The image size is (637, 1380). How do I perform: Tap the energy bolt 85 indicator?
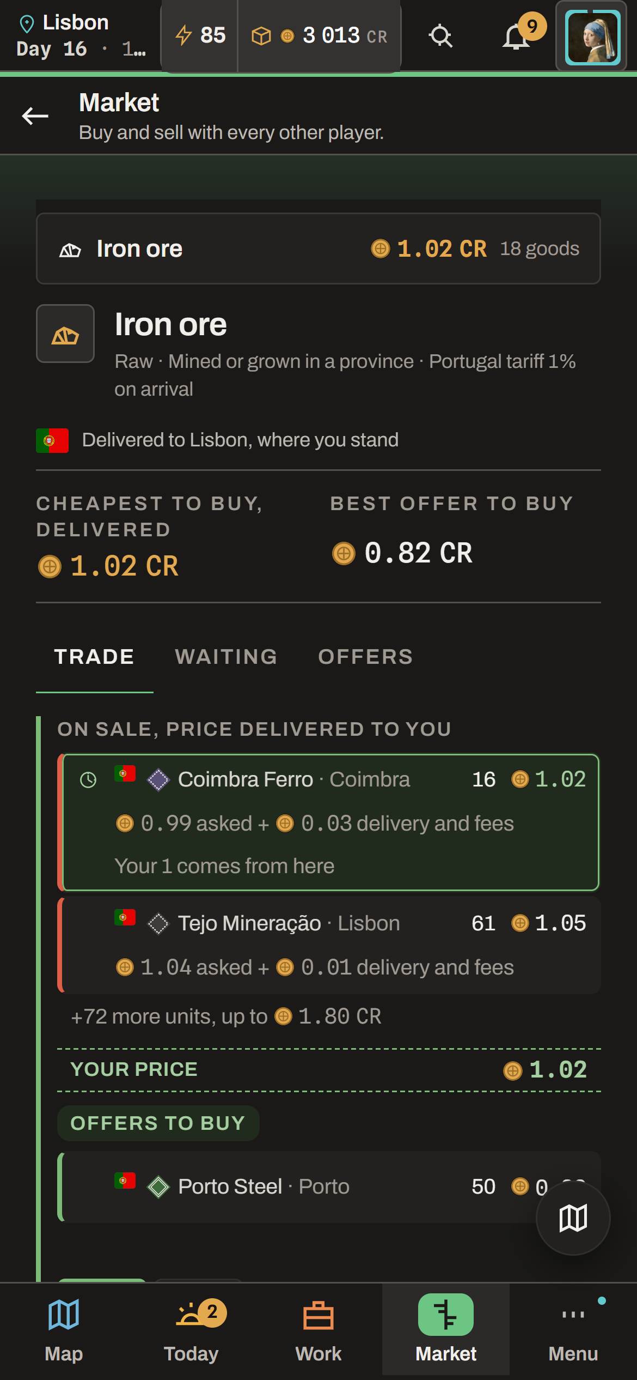coord(200,36)
